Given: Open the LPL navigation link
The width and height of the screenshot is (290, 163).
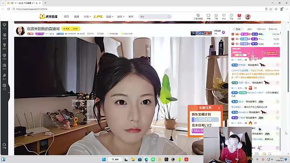Looking at the screenshot, I should click(98, 17).
